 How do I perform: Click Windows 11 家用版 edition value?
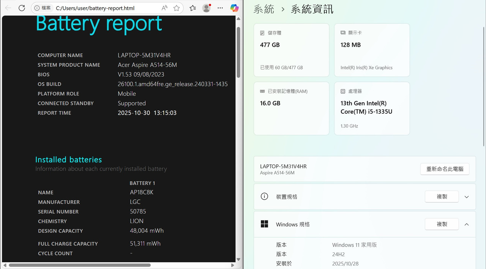coord(355,245)
